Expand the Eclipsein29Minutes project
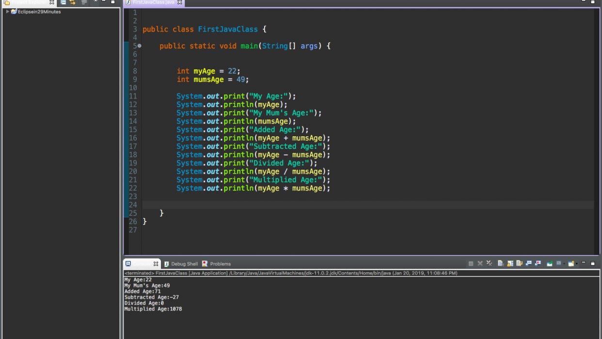Viewport: 602px width, 339px height. [8, 12]
